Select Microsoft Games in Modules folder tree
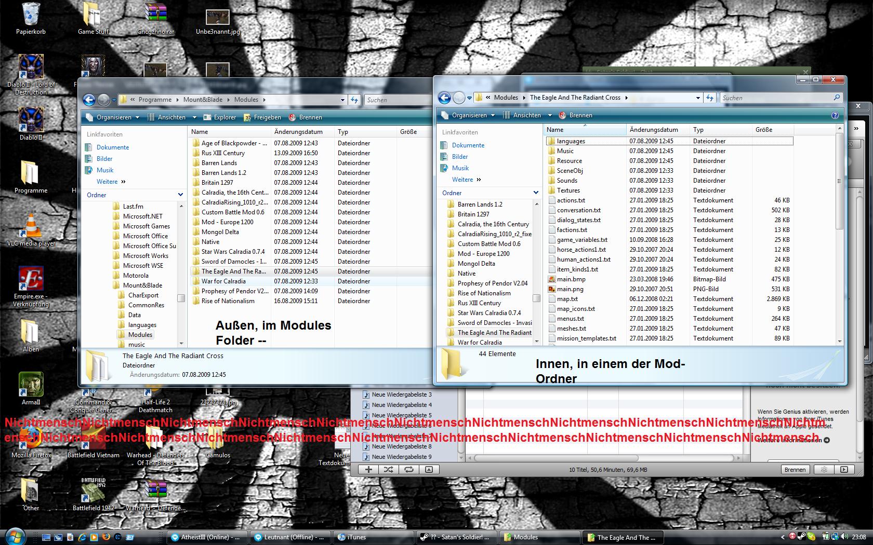The width and height of the screenshot is (873, 545). [146, 226]
